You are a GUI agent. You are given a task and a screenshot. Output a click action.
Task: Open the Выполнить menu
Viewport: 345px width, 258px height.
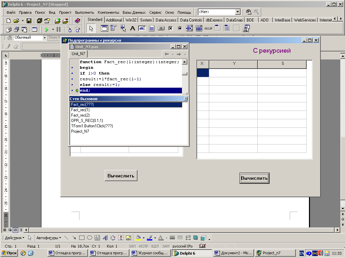coord(85,12)
